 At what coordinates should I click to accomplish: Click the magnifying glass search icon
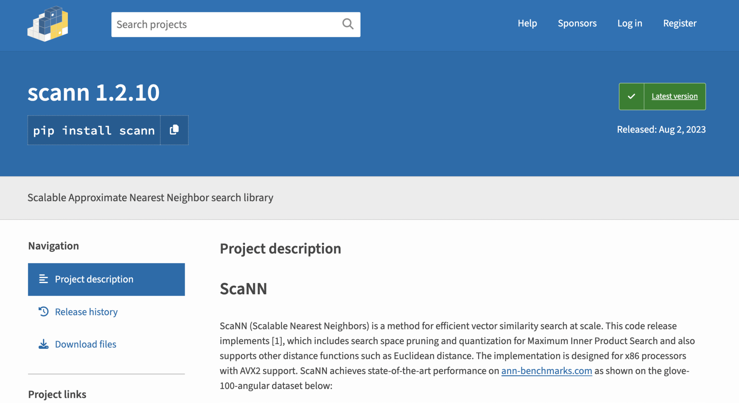347,24
